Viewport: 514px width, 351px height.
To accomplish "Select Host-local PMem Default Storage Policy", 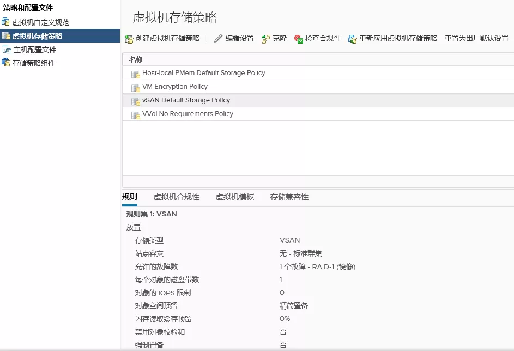I will click(203, 73).
